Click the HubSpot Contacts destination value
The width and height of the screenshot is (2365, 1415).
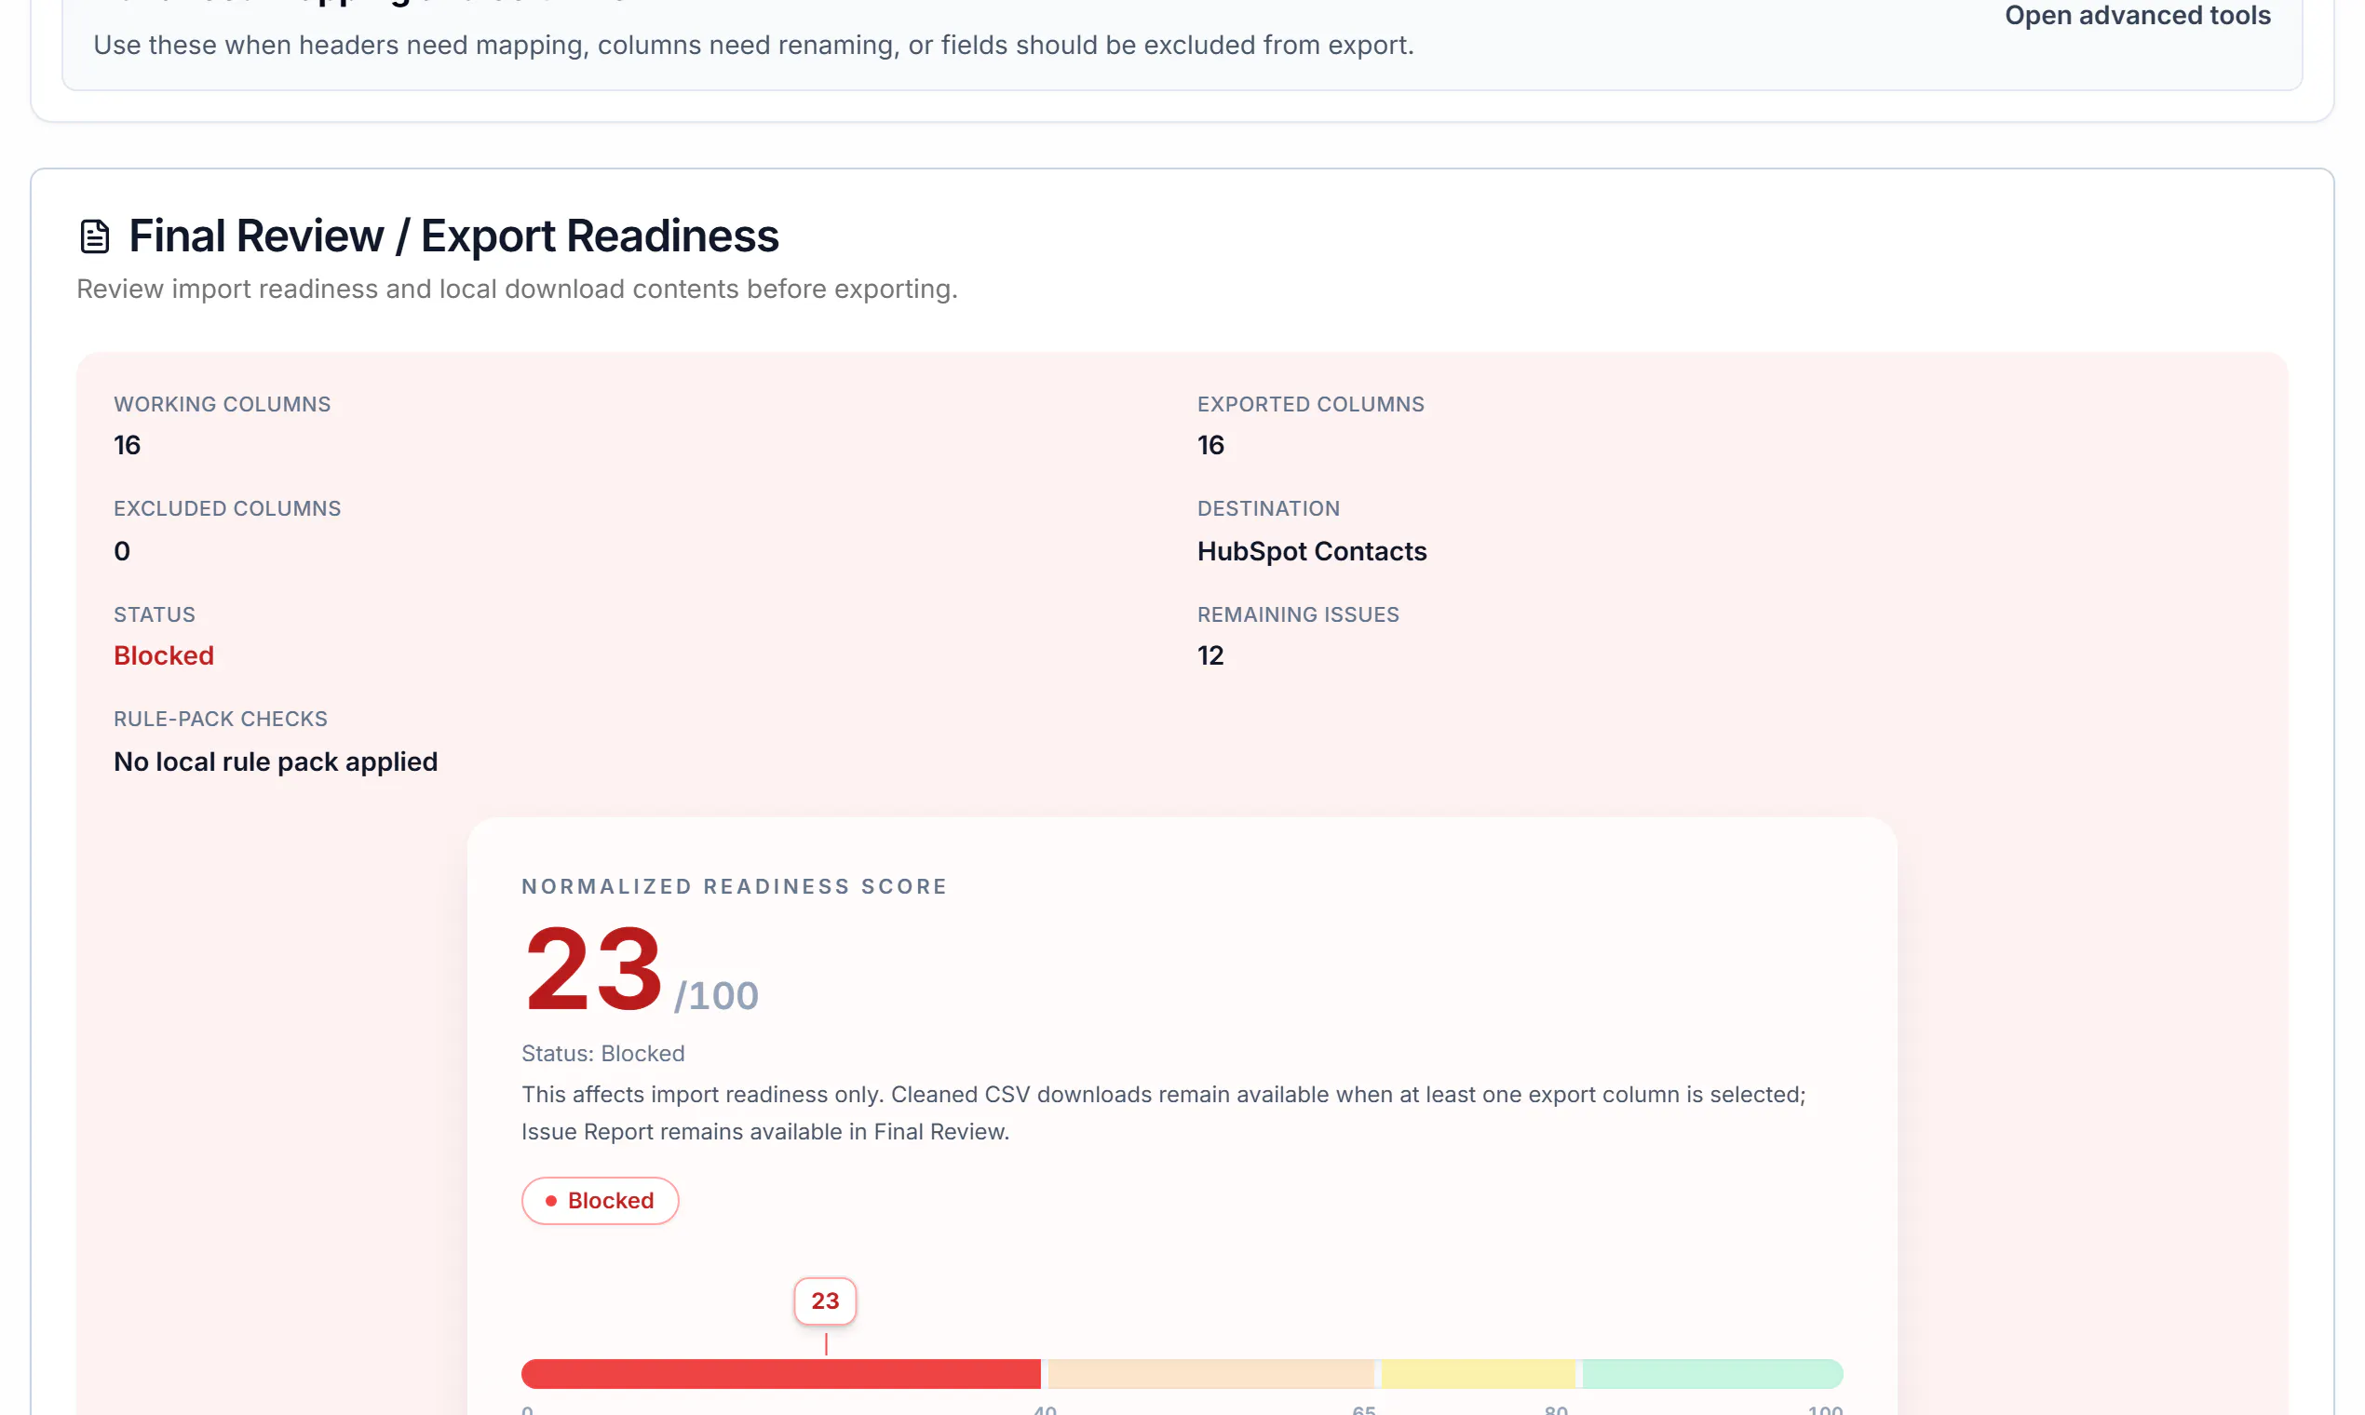(x=1311, y=551)
